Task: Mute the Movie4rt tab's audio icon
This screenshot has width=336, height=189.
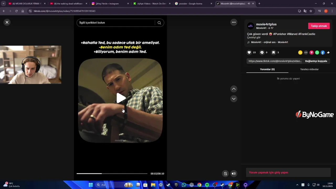Action: [x=249, y=4]
